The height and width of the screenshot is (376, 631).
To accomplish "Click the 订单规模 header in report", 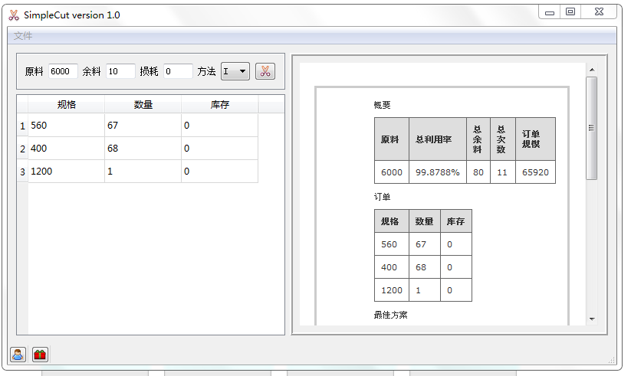I will tap(535, 139).
